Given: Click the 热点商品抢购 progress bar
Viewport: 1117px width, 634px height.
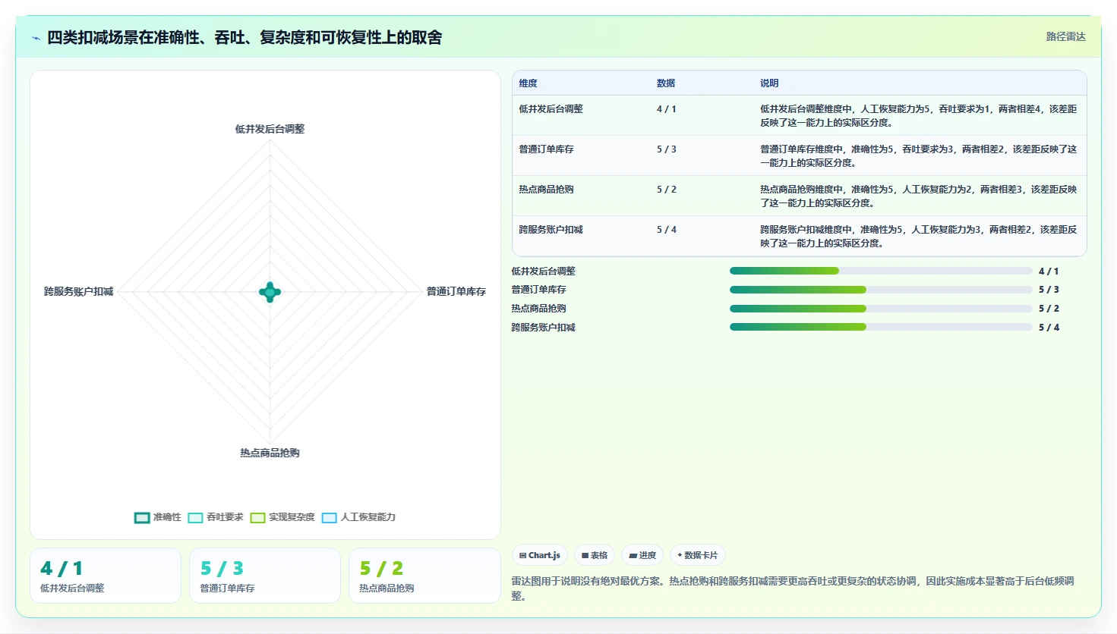Looking at the screenshot, I should [881, 309].
